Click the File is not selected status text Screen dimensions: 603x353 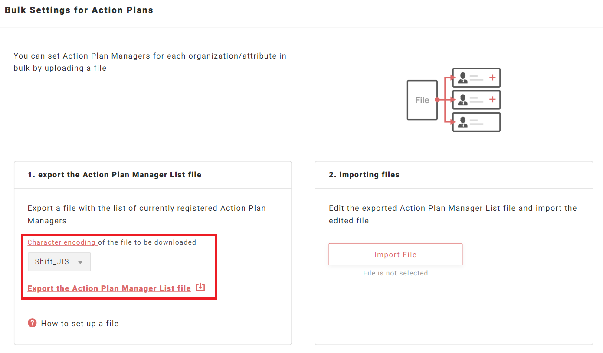click(x=395, y=273)
